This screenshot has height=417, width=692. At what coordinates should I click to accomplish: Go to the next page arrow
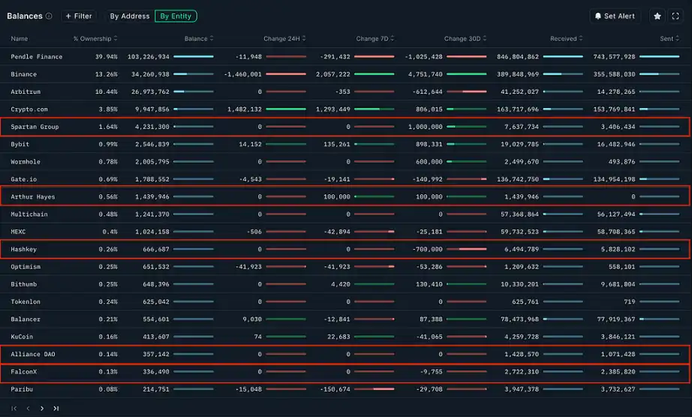point(42,409)
